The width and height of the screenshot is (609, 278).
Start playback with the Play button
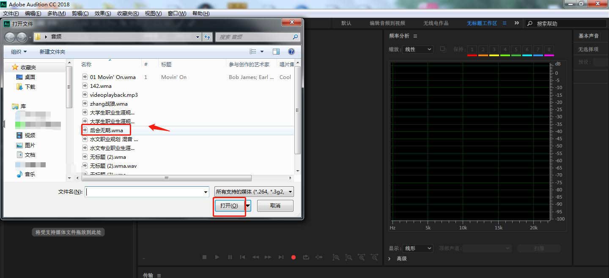click(x=217, y=257)
